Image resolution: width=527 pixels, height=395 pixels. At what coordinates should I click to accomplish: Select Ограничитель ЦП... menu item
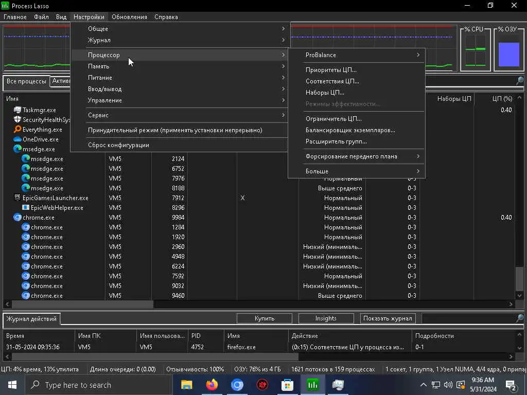click(x=357, y=119)
